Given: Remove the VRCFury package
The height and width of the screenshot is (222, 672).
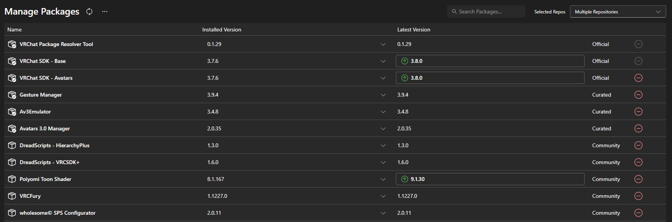Looking at the screenshot, I should click(x=638, y=196).
